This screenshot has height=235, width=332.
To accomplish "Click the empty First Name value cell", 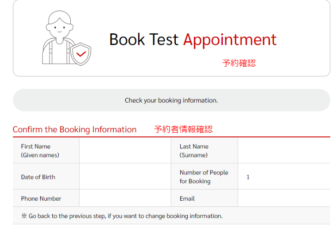I will 125,151.
